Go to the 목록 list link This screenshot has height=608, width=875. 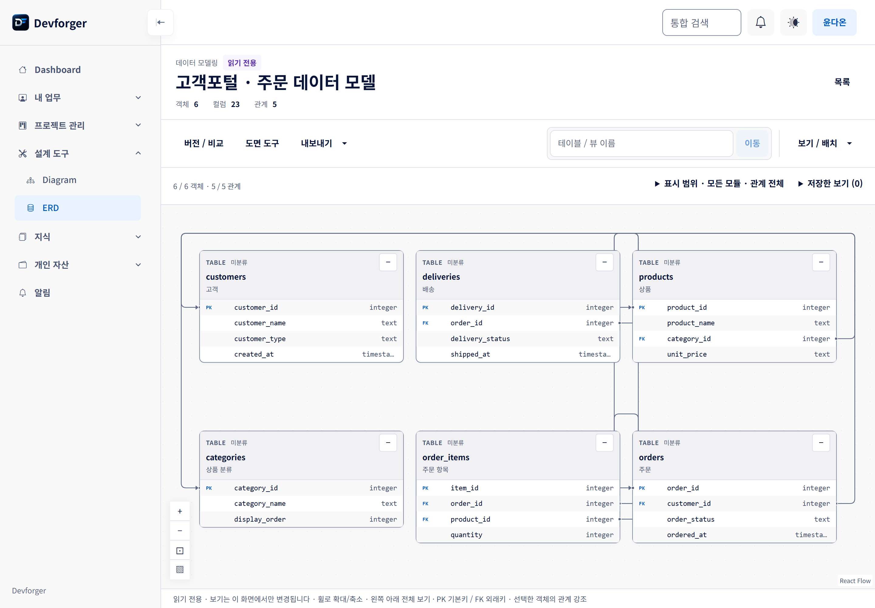[842, 82]
